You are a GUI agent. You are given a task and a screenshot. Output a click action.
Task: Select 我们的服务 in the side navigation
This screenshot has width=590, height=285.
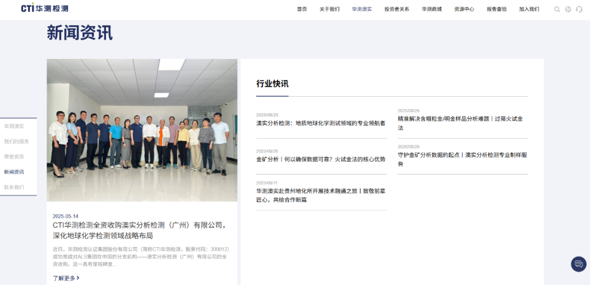(x=16, y=141)
